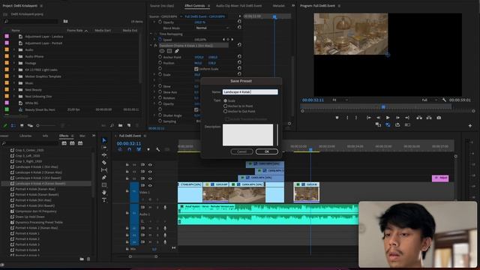The image size is (480, 270).
Task: Open Button Editor plus icon
Action: pyautogui.click(x=470, y=125)
